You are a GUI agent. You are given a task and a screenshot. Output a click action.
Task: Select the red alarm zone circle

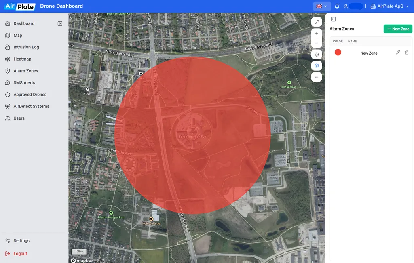(x=192, y=135)
